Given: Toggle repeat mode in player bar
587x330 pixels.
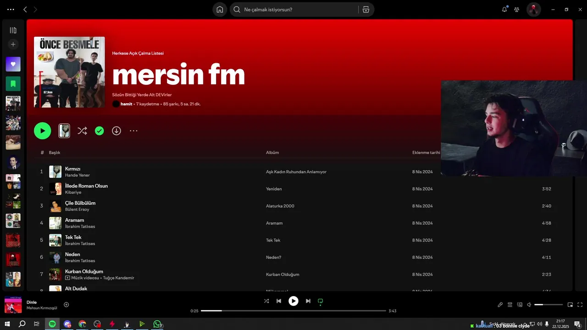Looking at the screenshot, I should pyautogui.click(x=321, y=301).
